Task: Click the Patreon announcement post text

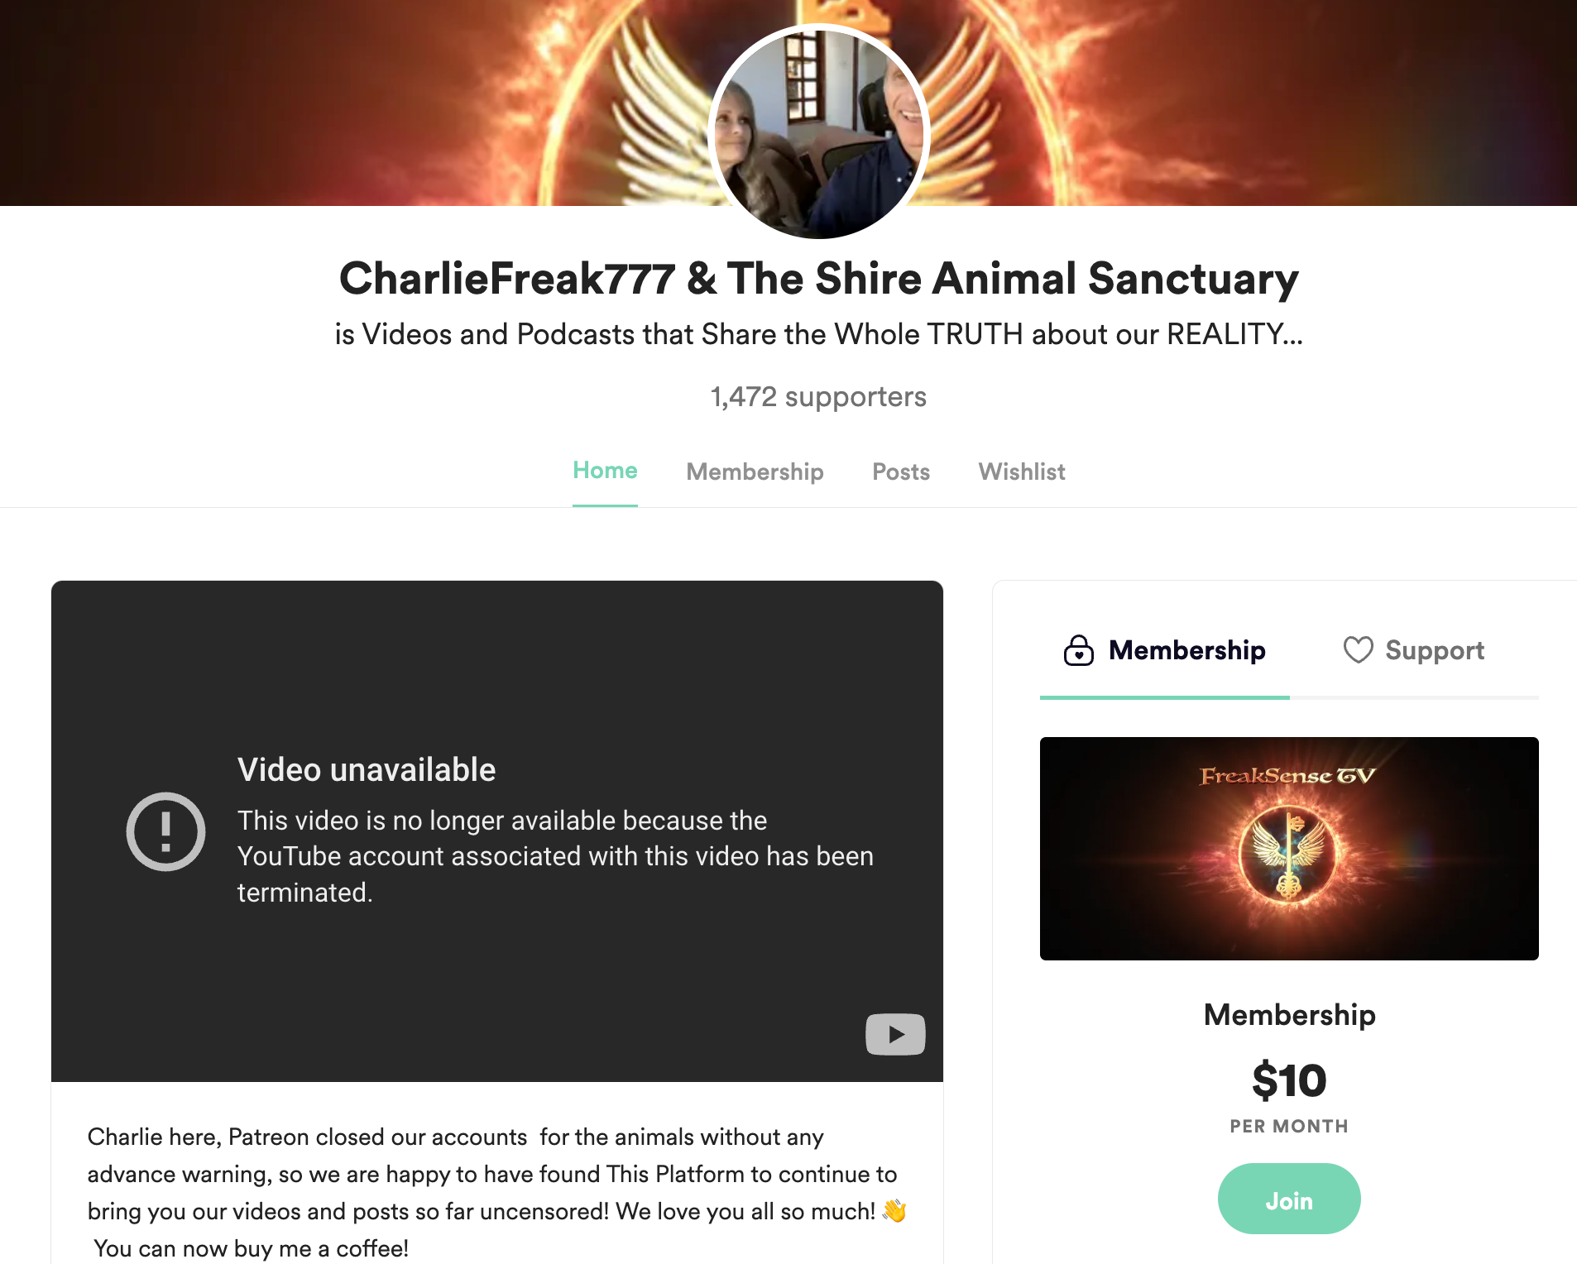Action: [496, 1192]
